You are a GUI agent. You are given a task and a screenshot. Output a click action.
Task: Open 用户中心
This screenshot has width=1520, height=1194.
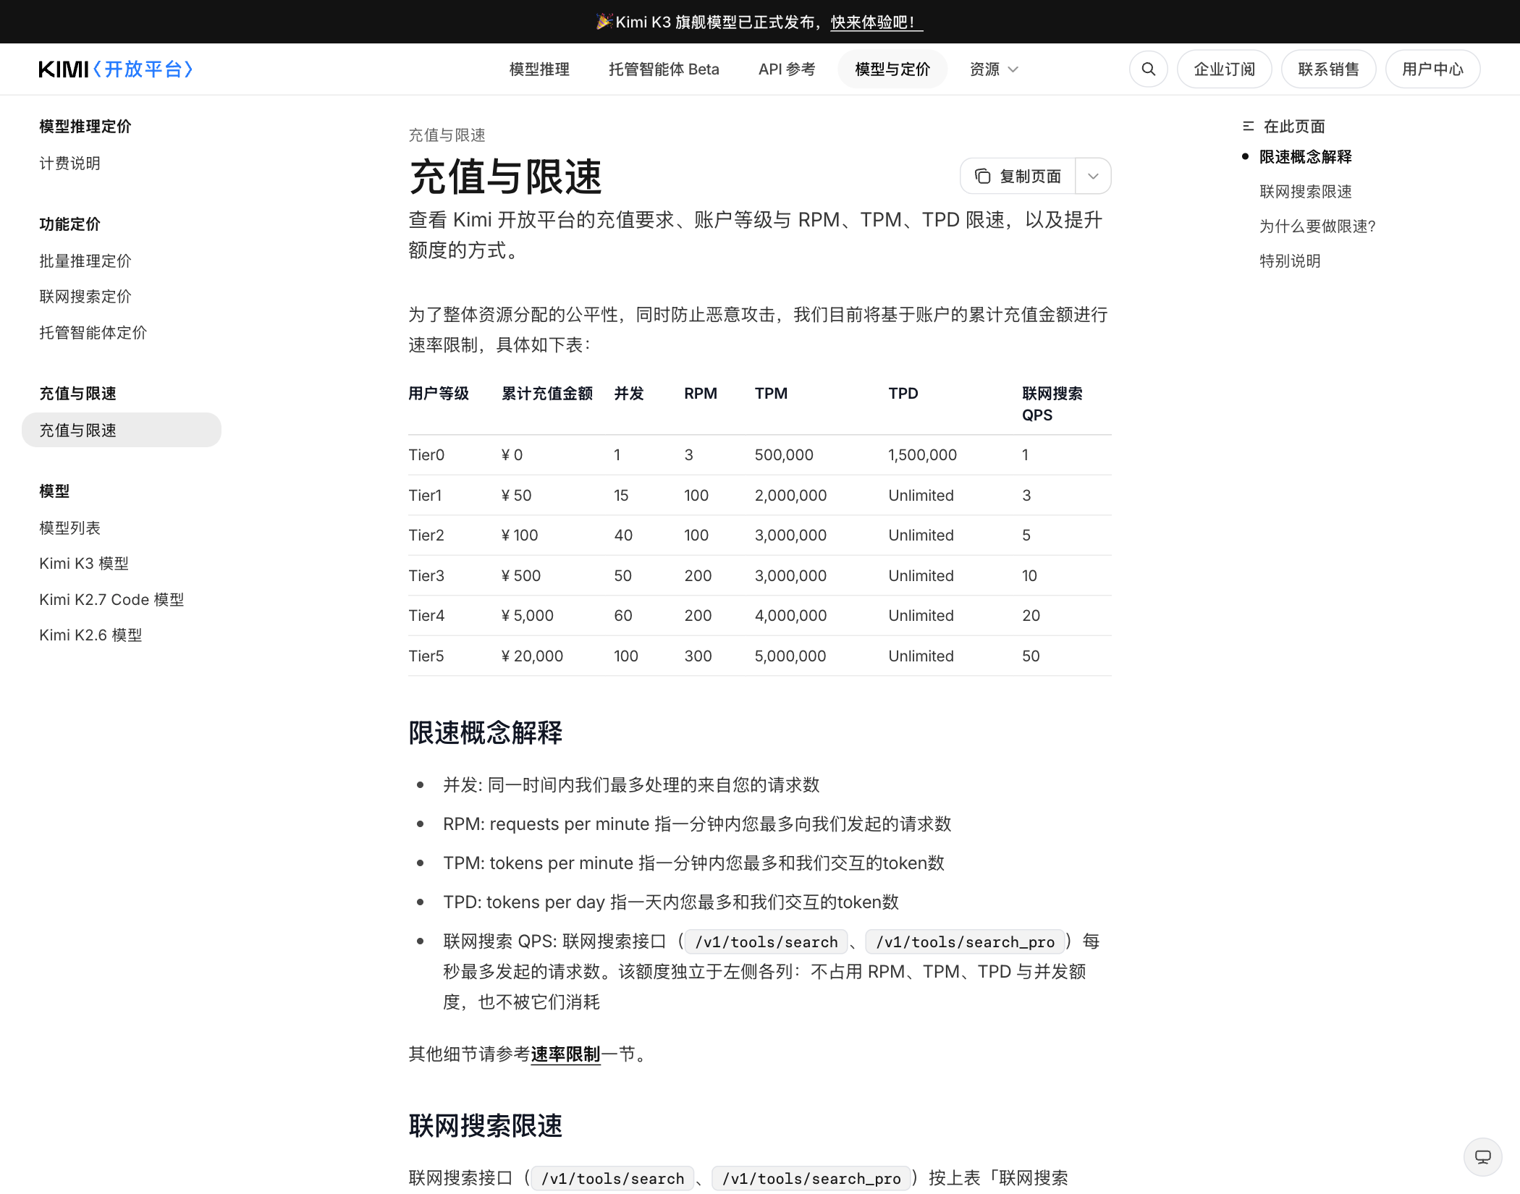(1432, 69)
